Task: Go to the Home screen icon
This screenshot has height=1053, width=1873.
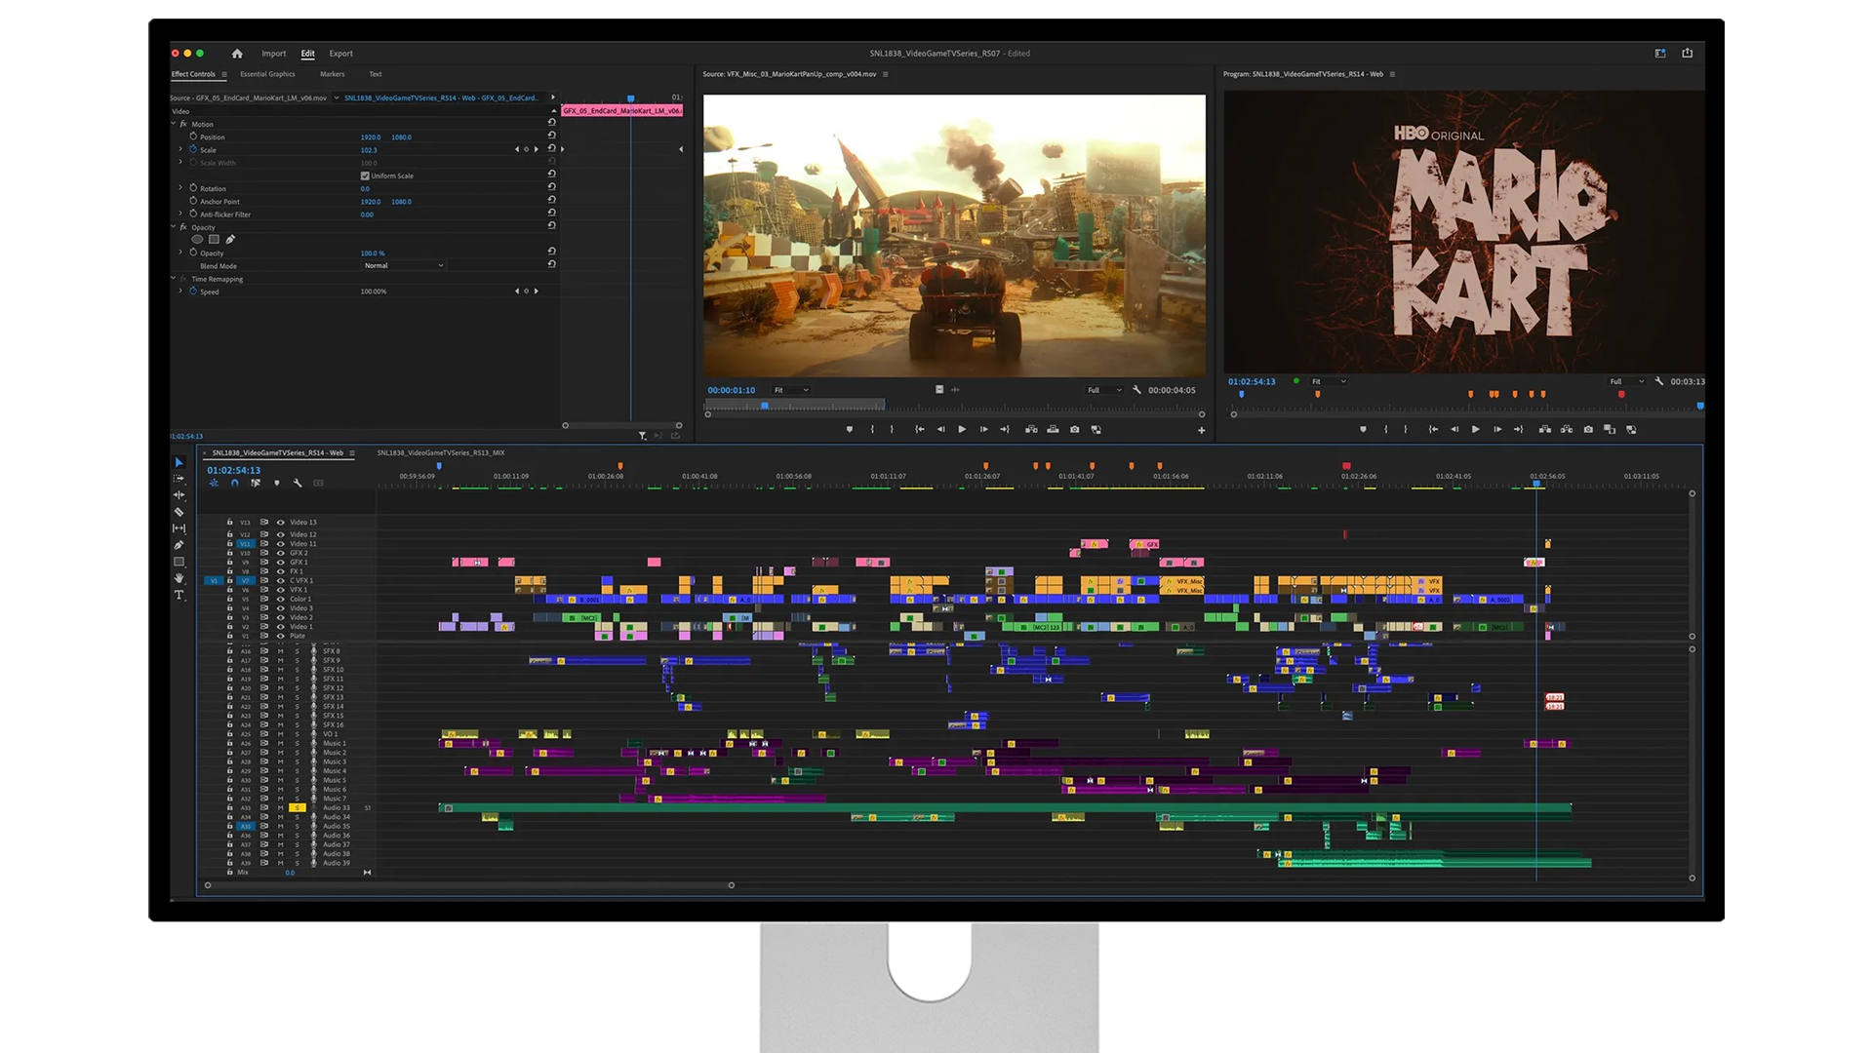Action: pos(237,54)
